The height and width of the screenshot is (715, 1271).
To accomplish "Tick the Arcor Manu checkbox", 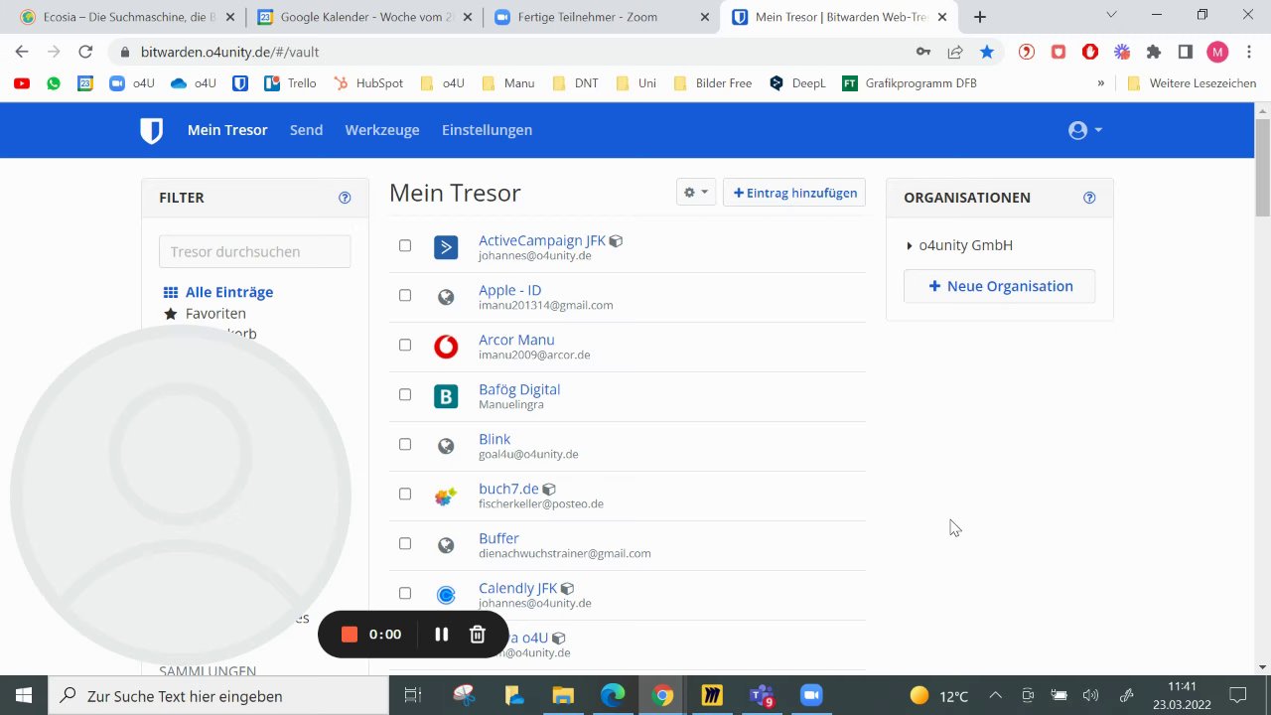I will tap(405, 345).
